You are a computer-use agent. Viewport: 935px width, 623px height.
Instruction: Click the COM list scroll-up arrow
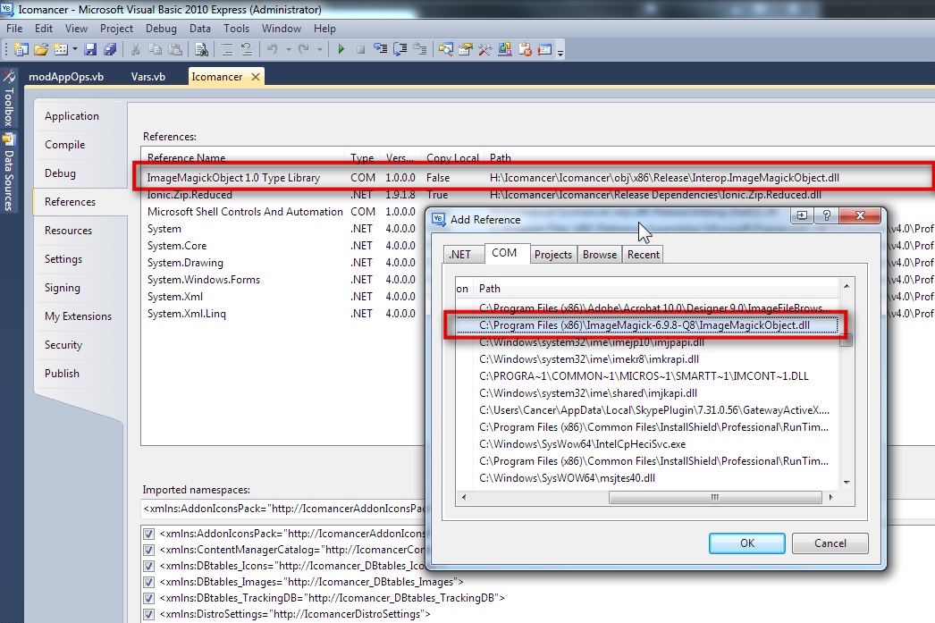847,287
